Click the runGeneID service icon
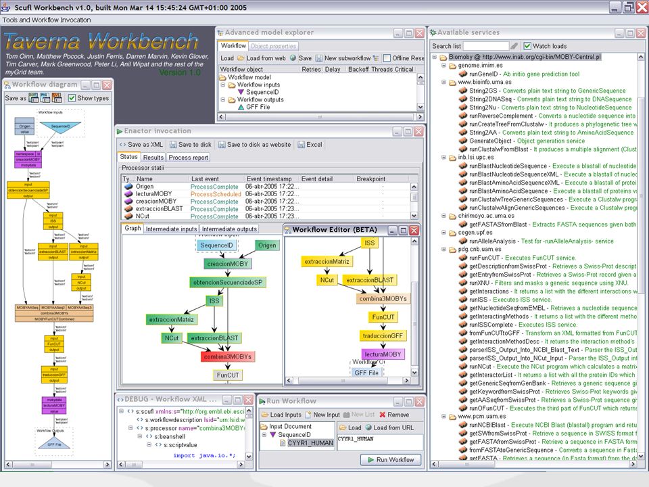Viewport: 649px width, 487px height. click(463, 74)
